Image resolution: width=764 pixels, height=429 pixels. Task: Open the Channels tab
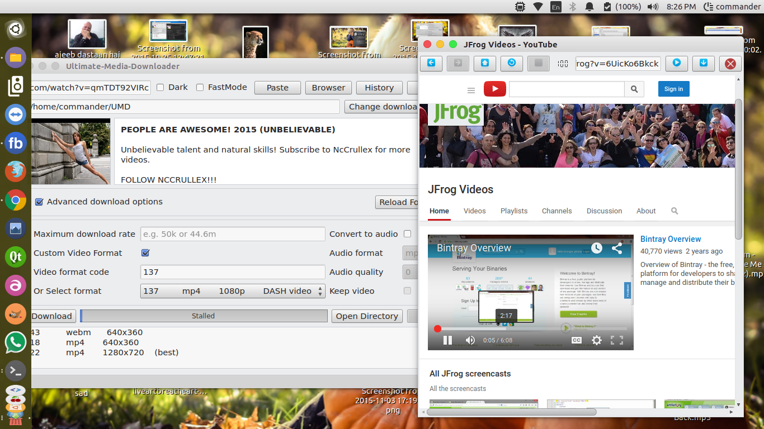pyautogui.click(x=557, y=211)
